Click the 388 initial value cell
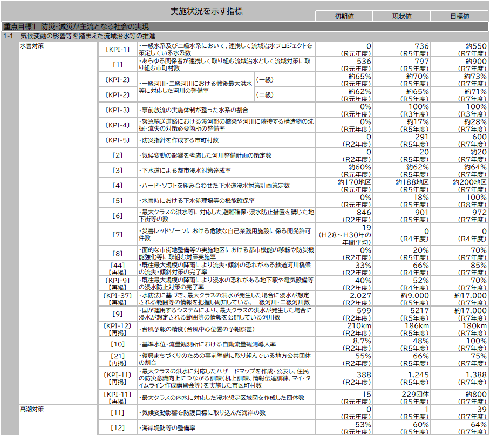 (x=344, y=378)
